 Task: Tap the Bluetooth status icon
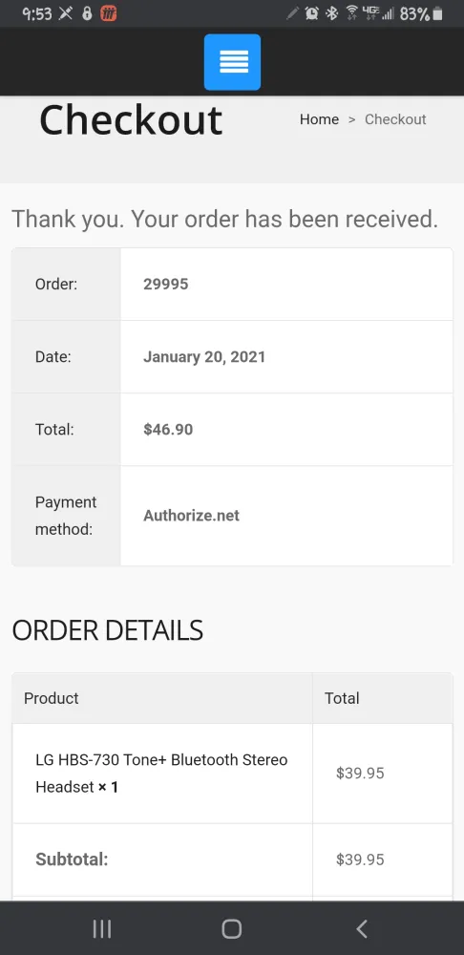(x=332, y=13)
